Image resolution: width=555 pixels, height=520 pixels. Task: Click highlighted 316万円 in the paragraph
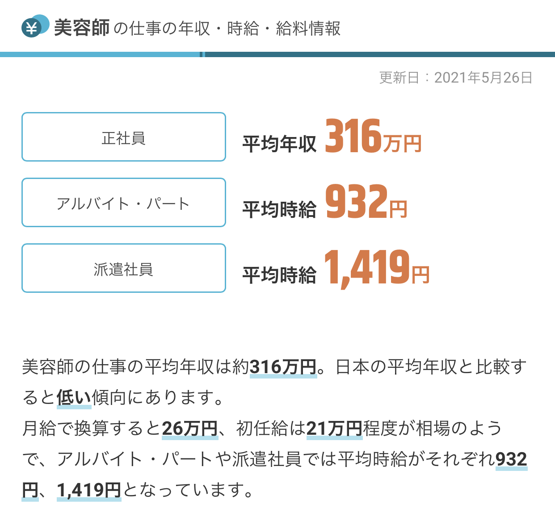283,367
